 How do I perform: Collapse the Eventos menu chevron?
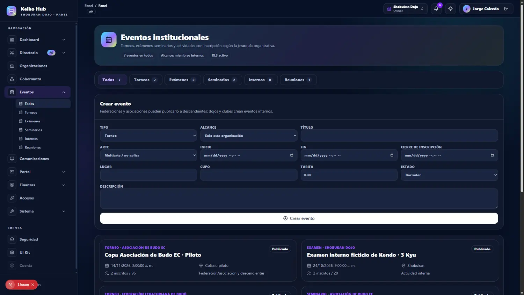coord(64,92)
